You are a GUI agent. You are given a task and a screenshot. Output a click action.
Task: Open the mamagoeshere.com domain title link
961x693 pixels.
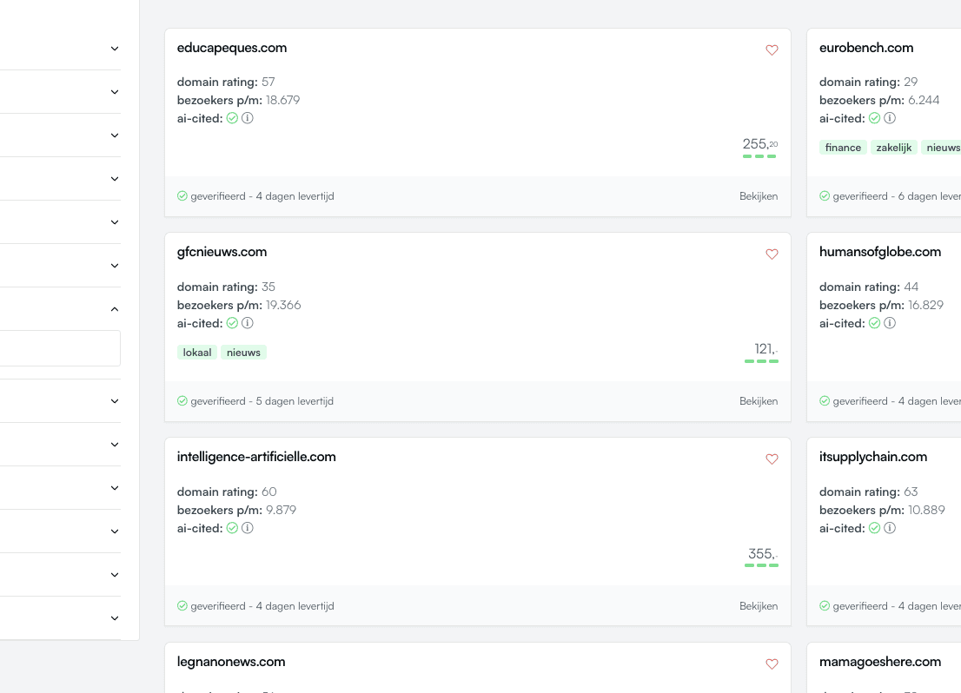point(879,661)
